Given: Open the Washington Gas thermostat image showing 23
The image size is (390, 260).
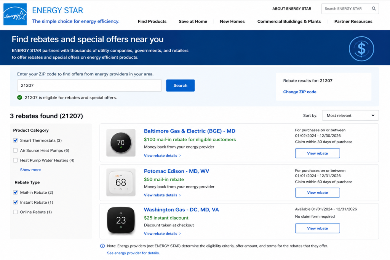Looking at the screenshot, I should point(121,220).
